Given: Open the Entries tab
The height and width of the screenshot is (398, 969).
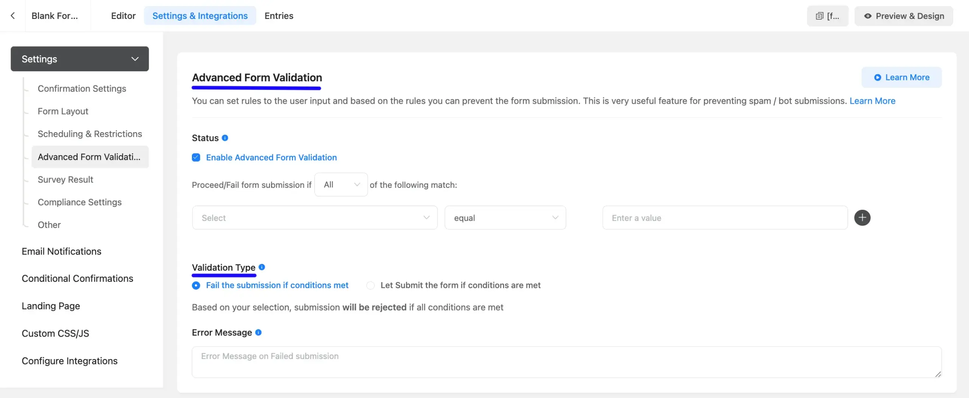Looking at the screenshot, I should 279,16.
